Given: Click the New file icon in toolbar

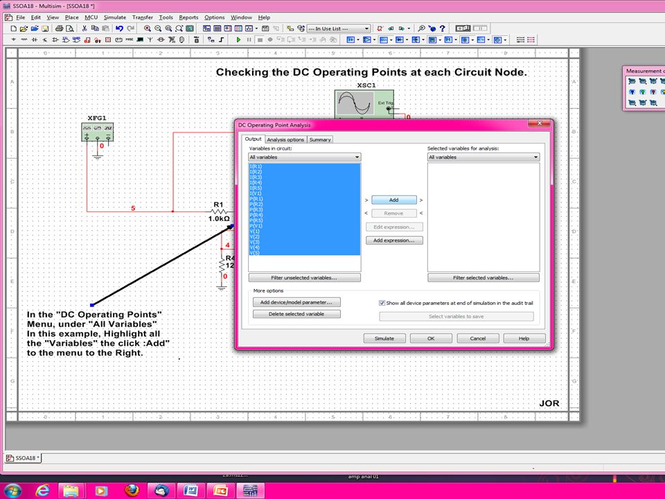Looking at the screenshot, I should click(x=14, y=28).
